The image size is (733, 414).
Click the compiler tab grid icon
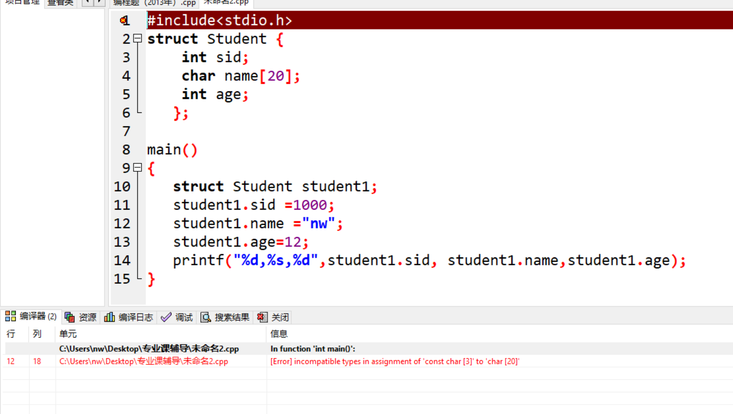click(x=11, y=316)
